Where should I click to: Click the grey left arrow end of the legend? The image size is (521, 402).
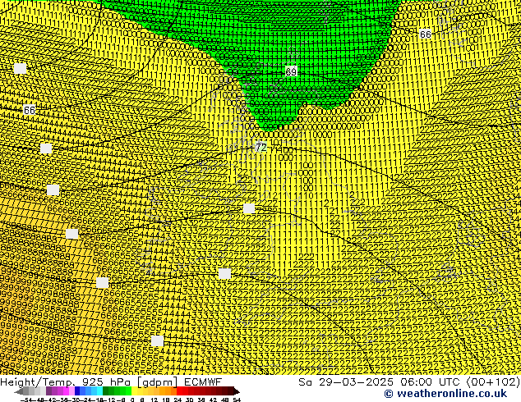point(19,391)
